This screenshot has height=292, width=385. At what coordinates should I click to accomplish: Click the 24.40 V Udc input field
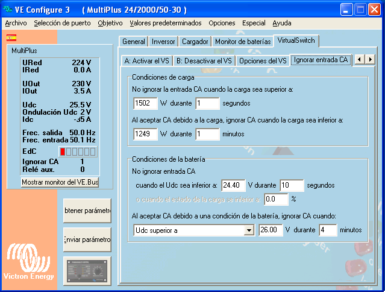[233, 185]
